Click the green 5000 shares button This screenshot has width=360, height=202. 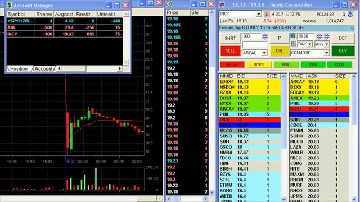(339, 65)
